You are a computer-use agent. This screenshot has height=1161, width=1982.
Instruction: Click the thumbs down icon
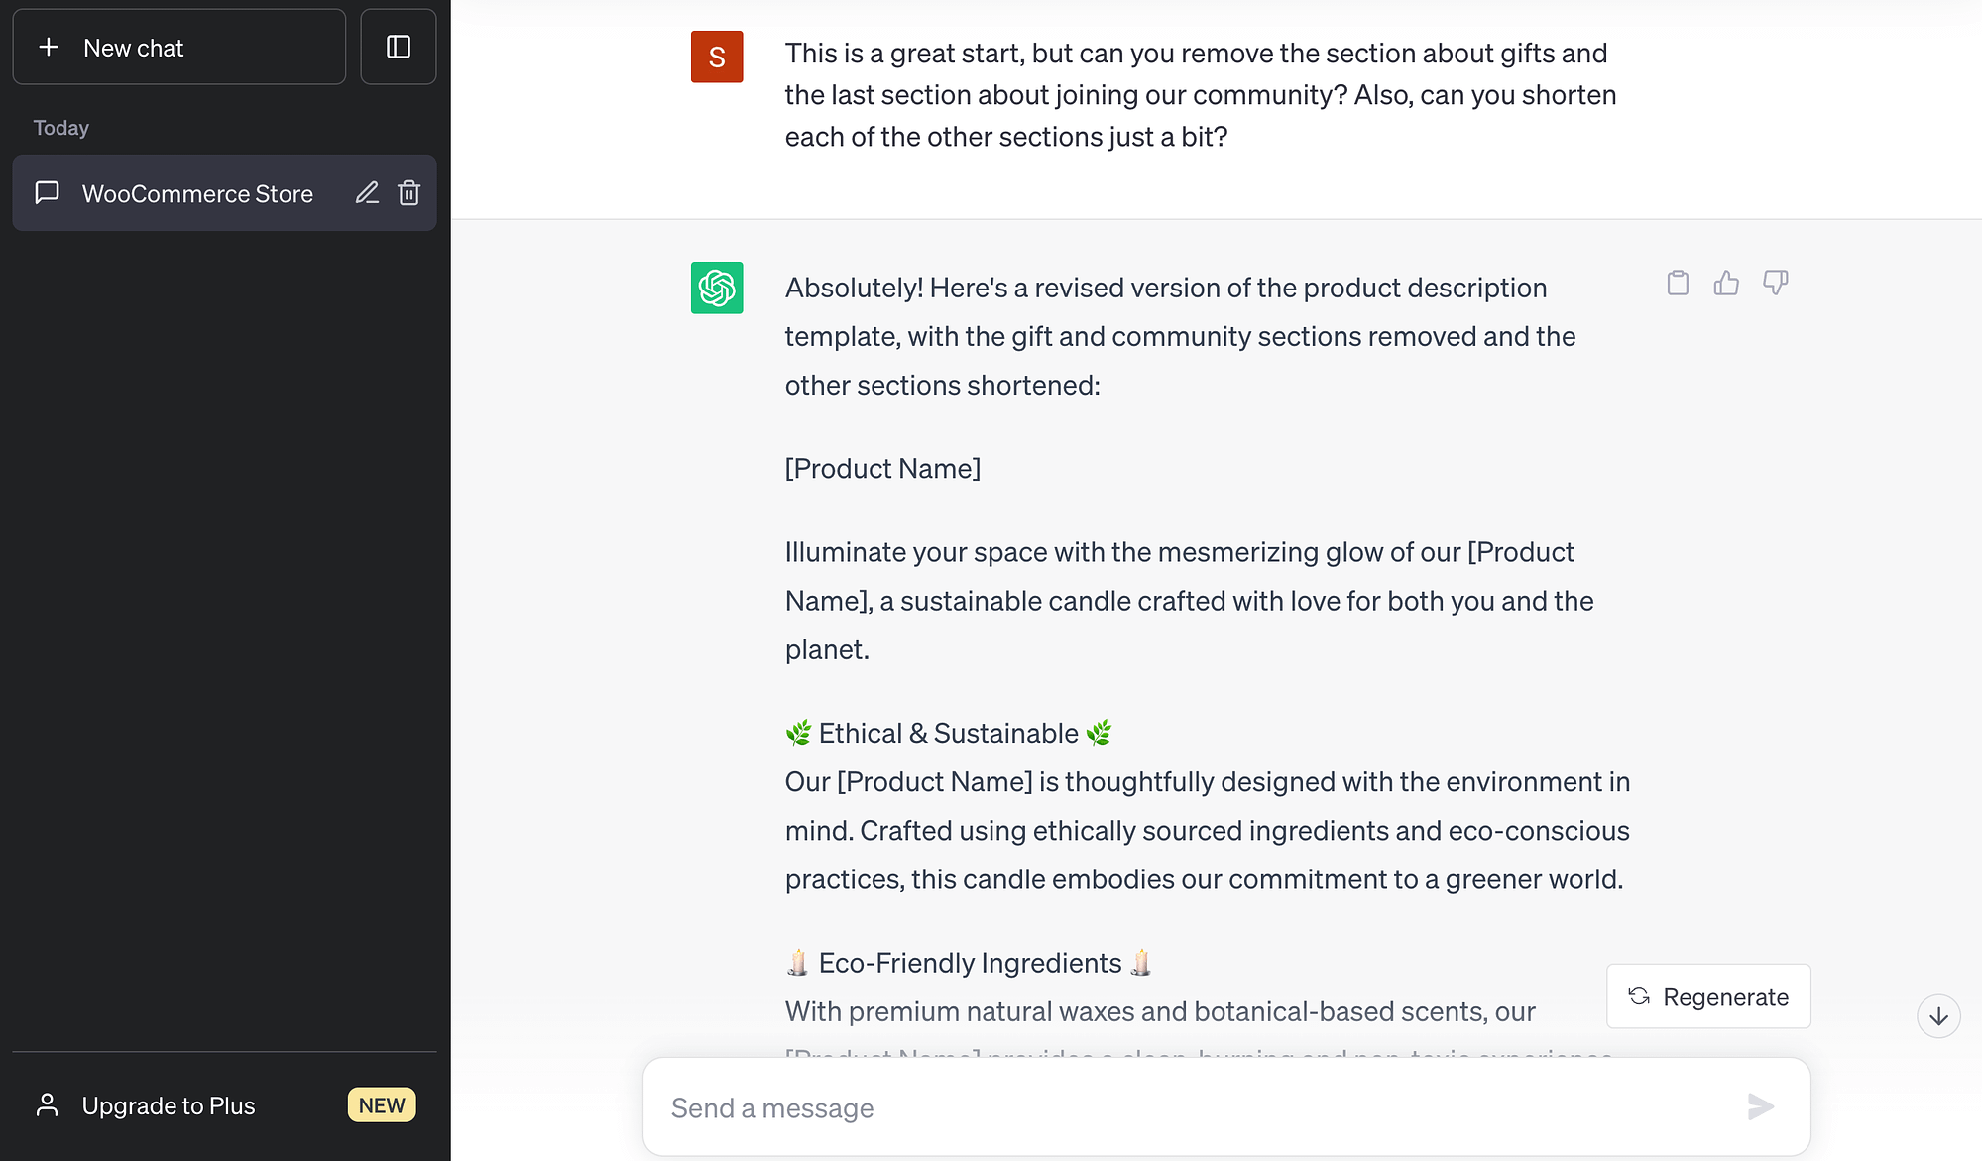[x=1775, y=282]
